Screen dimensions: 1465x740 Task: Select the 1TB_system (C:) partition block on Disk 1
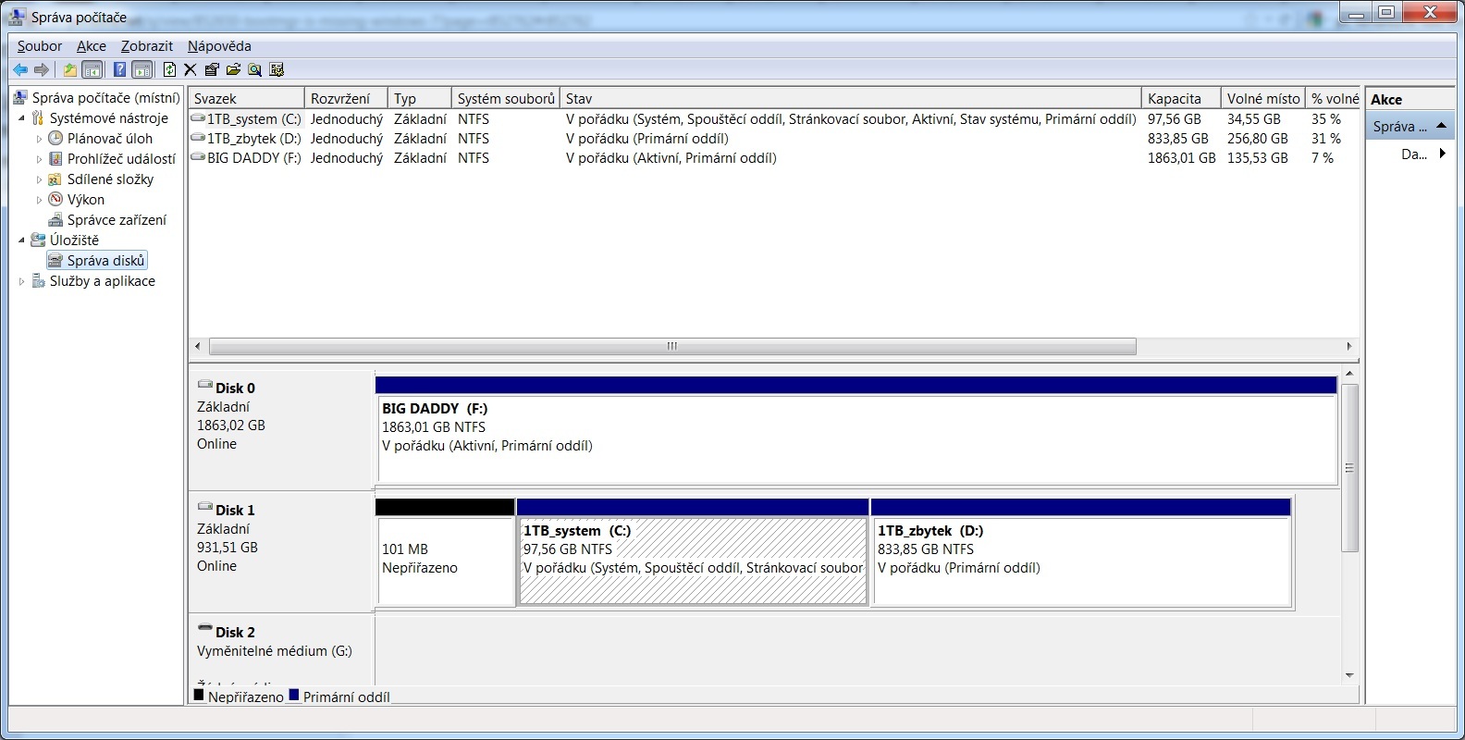pyautogui.click(x=693, y=553)
